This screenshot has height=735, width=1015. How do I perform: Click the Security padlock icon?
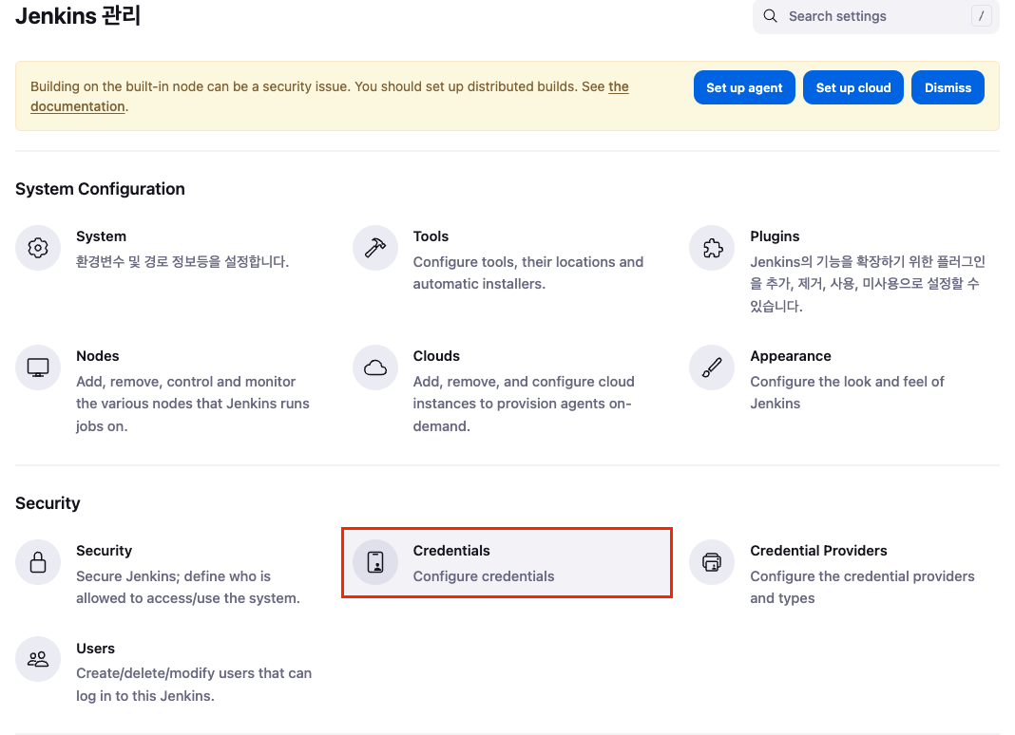[x=38, y=562]
